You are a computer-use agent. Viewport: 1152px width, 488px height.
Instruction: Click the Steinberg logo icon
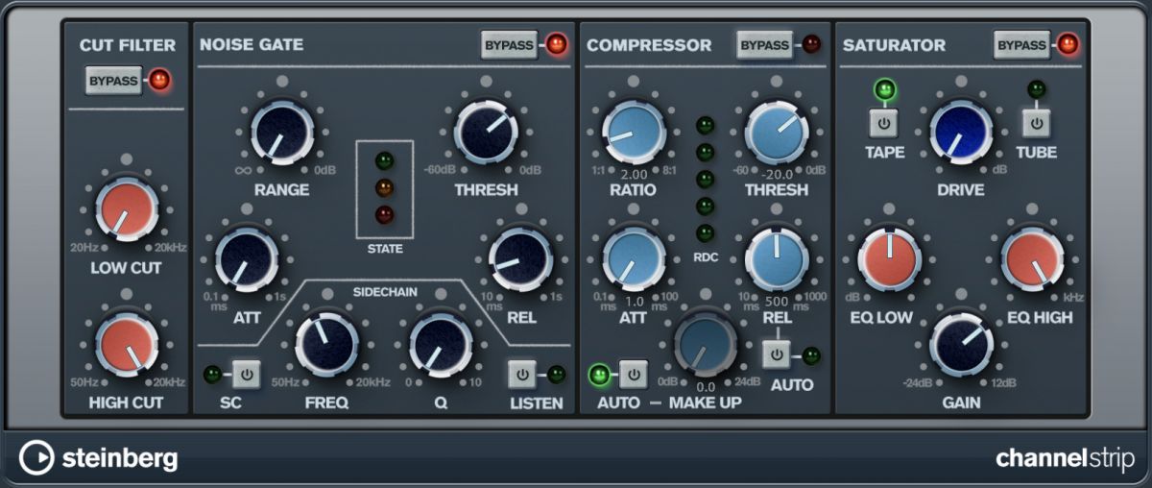[x=36, y=457]
